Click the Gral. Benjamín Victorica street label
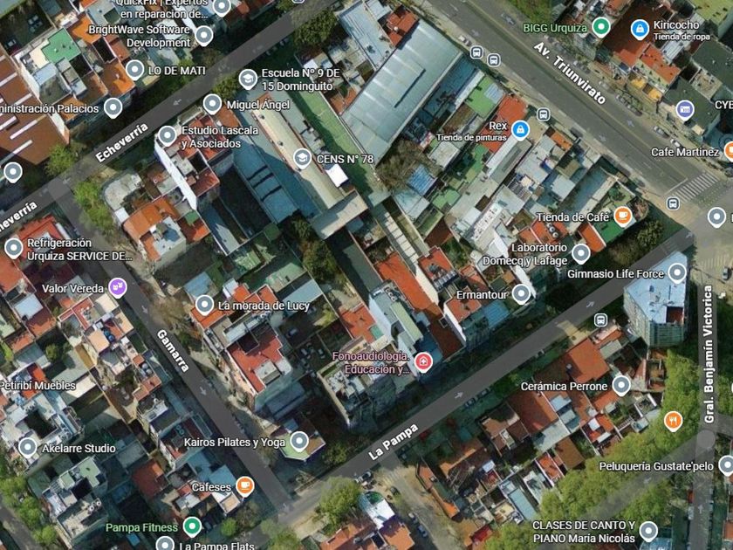The width and height of the screenshot is (733, 550). 709,354
